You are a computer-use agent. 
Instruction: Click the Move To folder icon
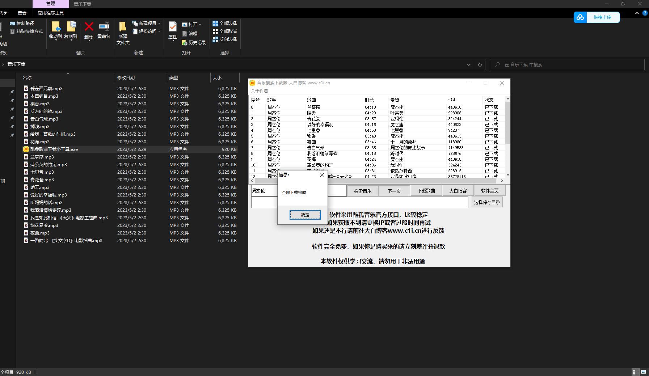[55, 27]
